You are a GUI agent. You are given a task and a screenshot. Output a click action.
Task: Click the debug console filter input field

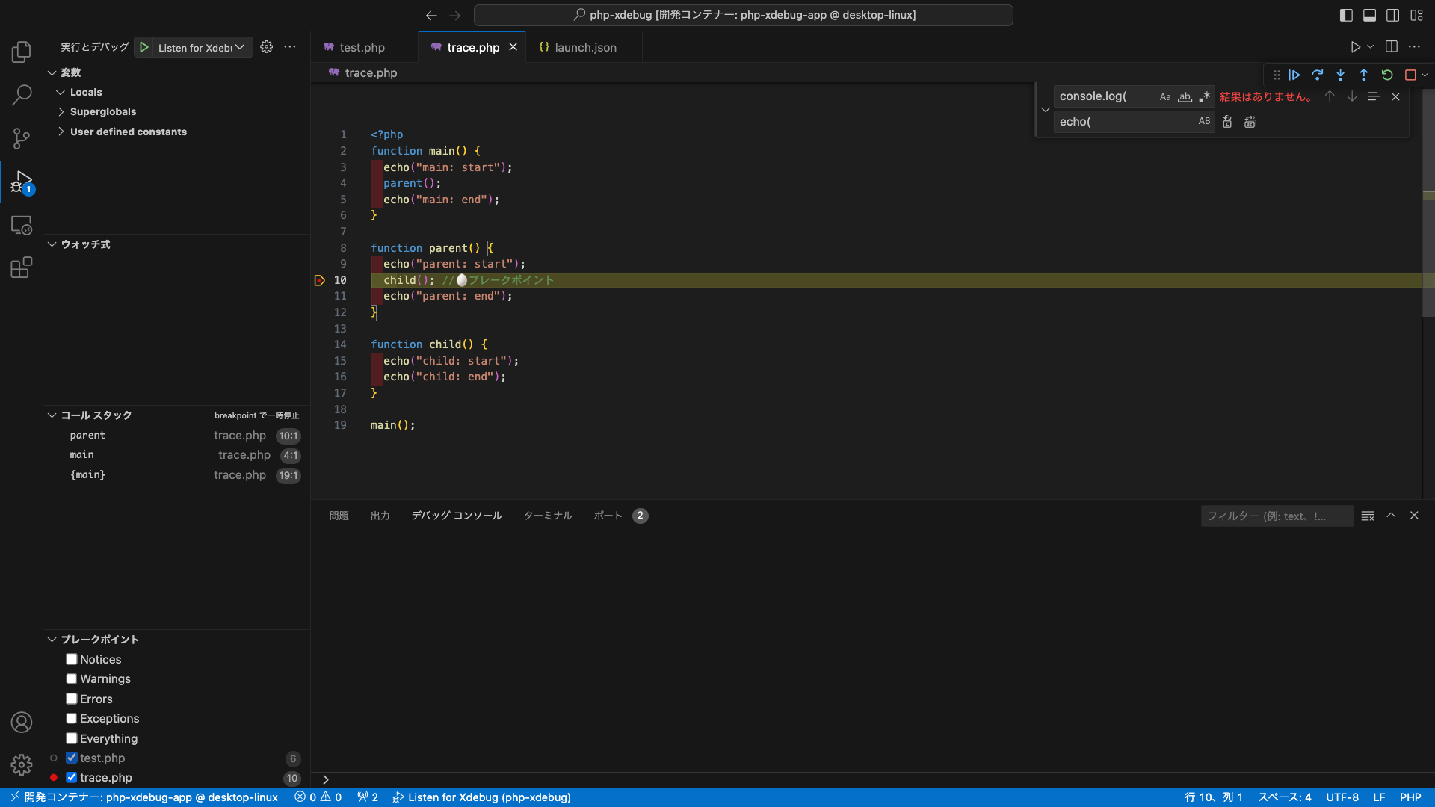pyautogui.click(x=1277, y=516)
